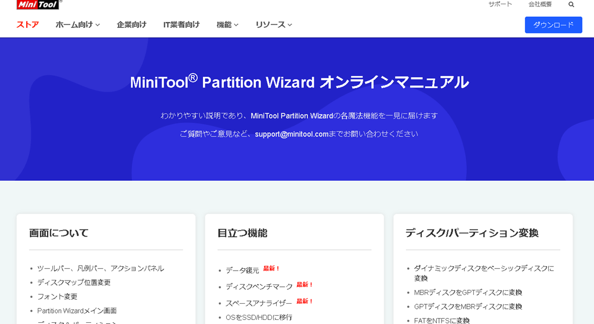Image resolution: width=594 pixels, height=324 pixels.
Task: Open データ復元 link
Action: tap(242, 270)
